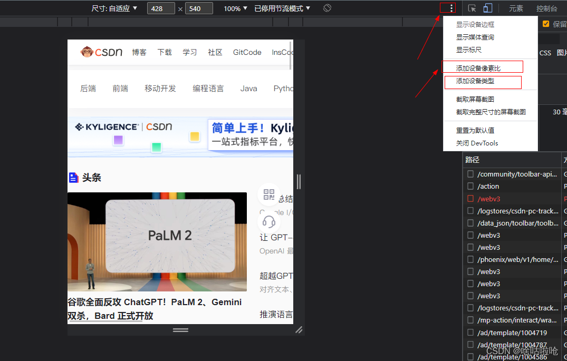Screen dimensions: 567x361
Task: Open the 编程语言 category link
Action: tap(208, 89)
